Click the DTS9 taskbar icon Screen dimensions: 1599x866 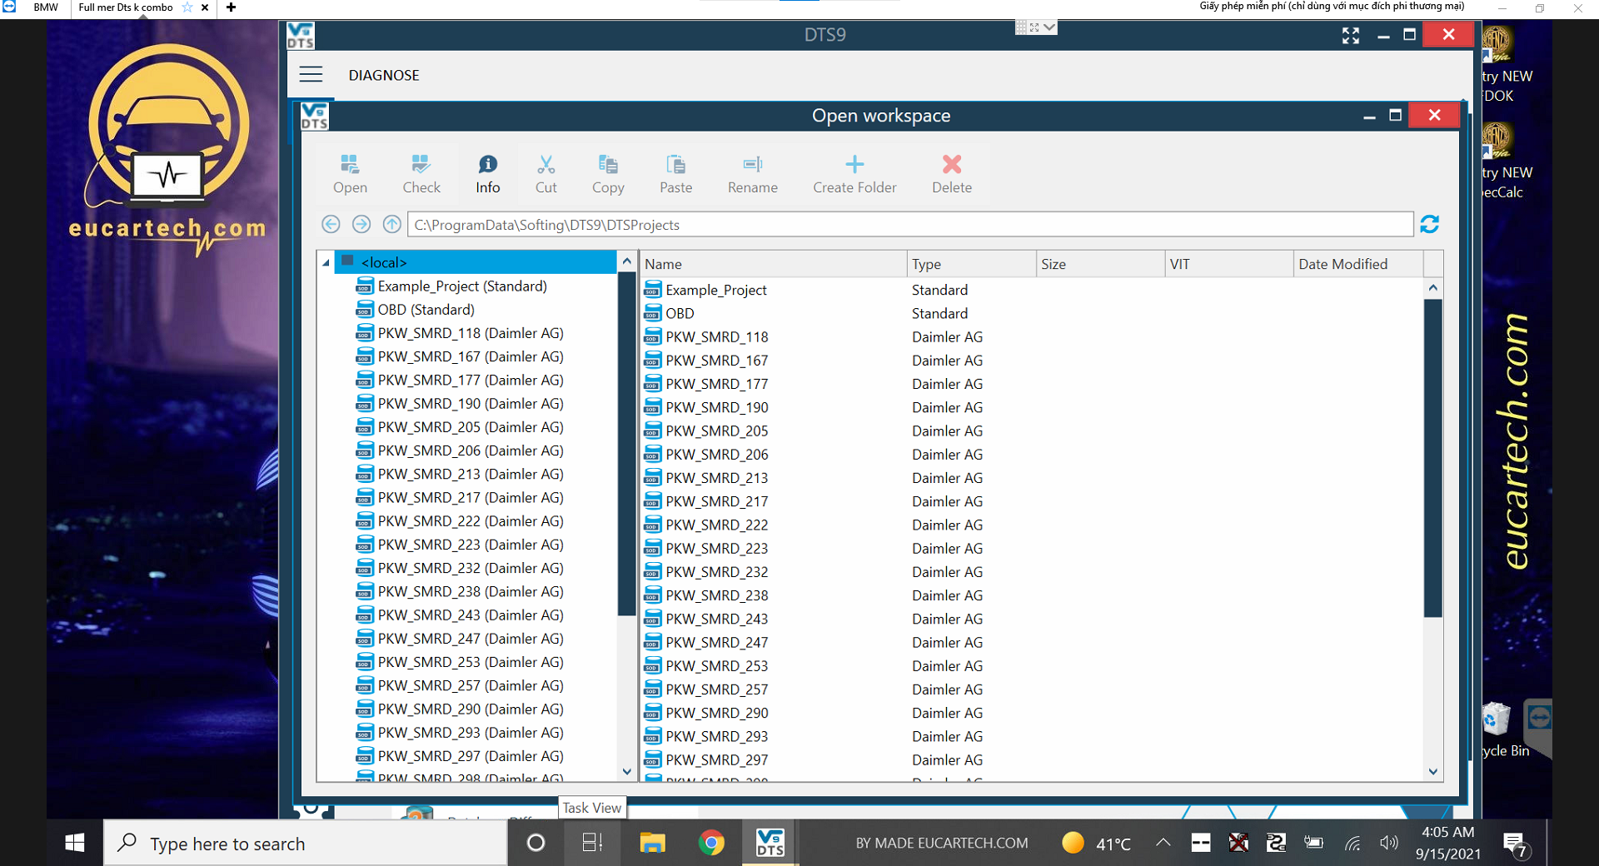tap(770, 843)
